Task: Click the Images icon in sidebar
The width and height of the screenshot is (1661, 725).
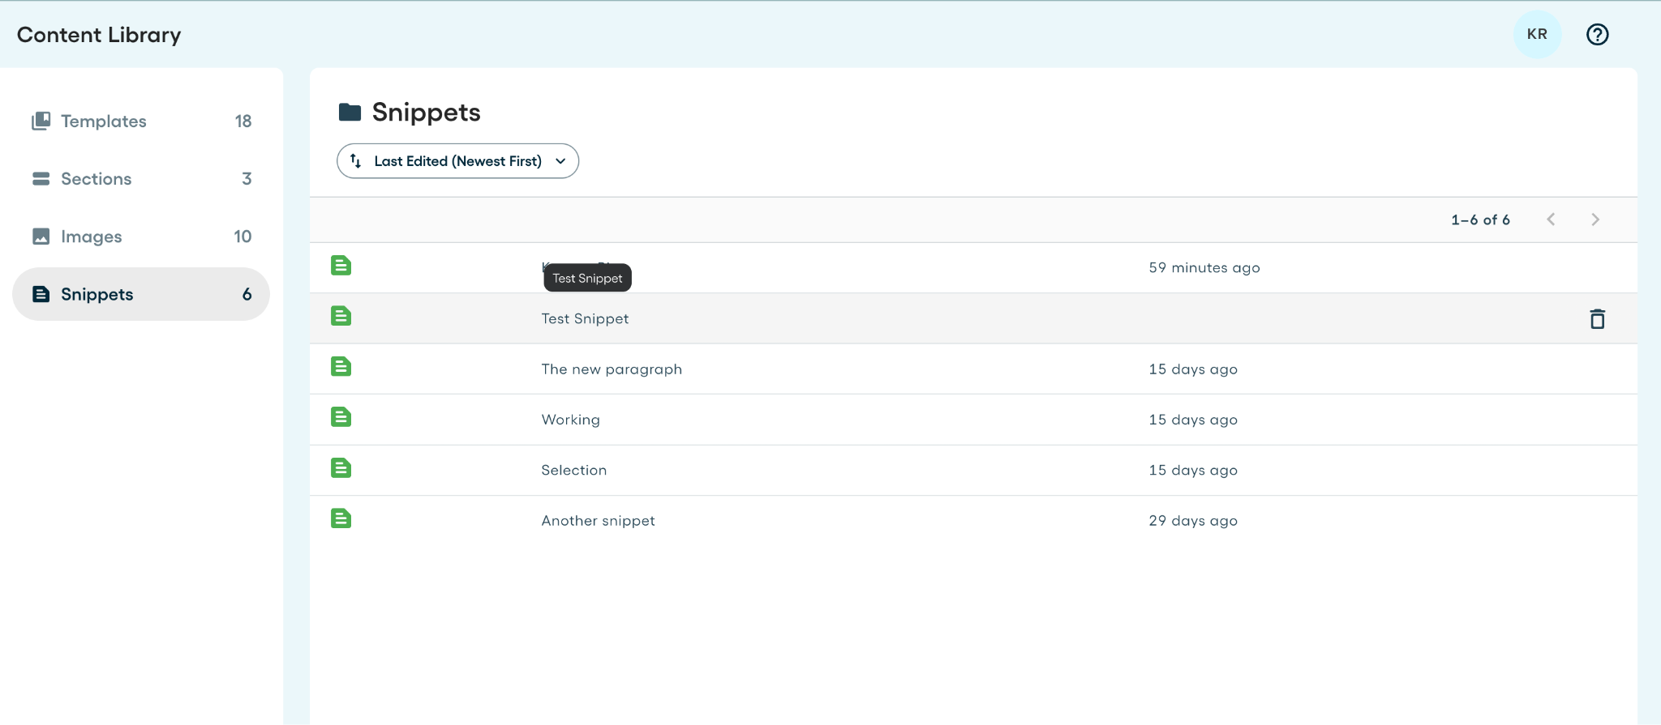Action: 41,237
